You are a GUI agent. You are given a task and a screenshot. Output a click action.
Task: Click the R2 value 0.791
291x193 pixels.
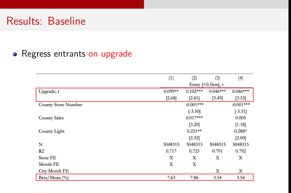217,151
